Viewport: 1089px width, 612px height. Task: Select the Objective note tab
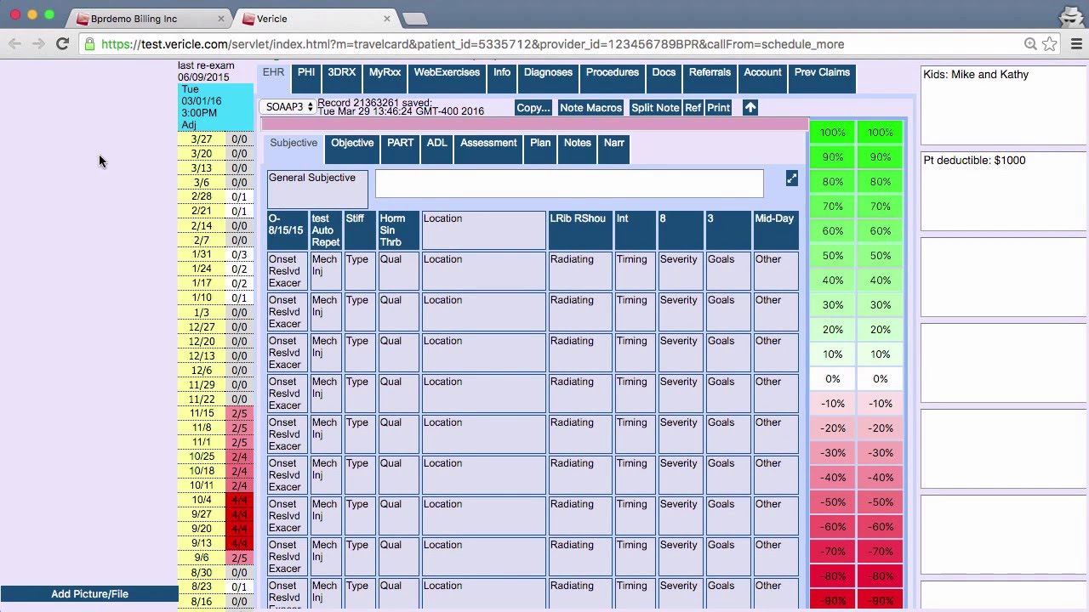tap(352, 149)
